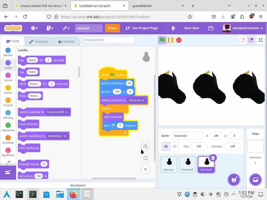This screenshot has height=200, width=267.
Task: Click the Choose a Backdrop button
Action: point(255,180)
